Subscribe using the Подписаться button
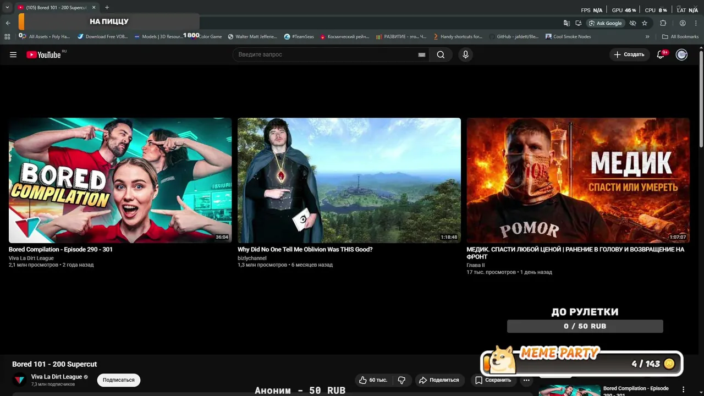The image size is (704, 396). coord(118,380)
